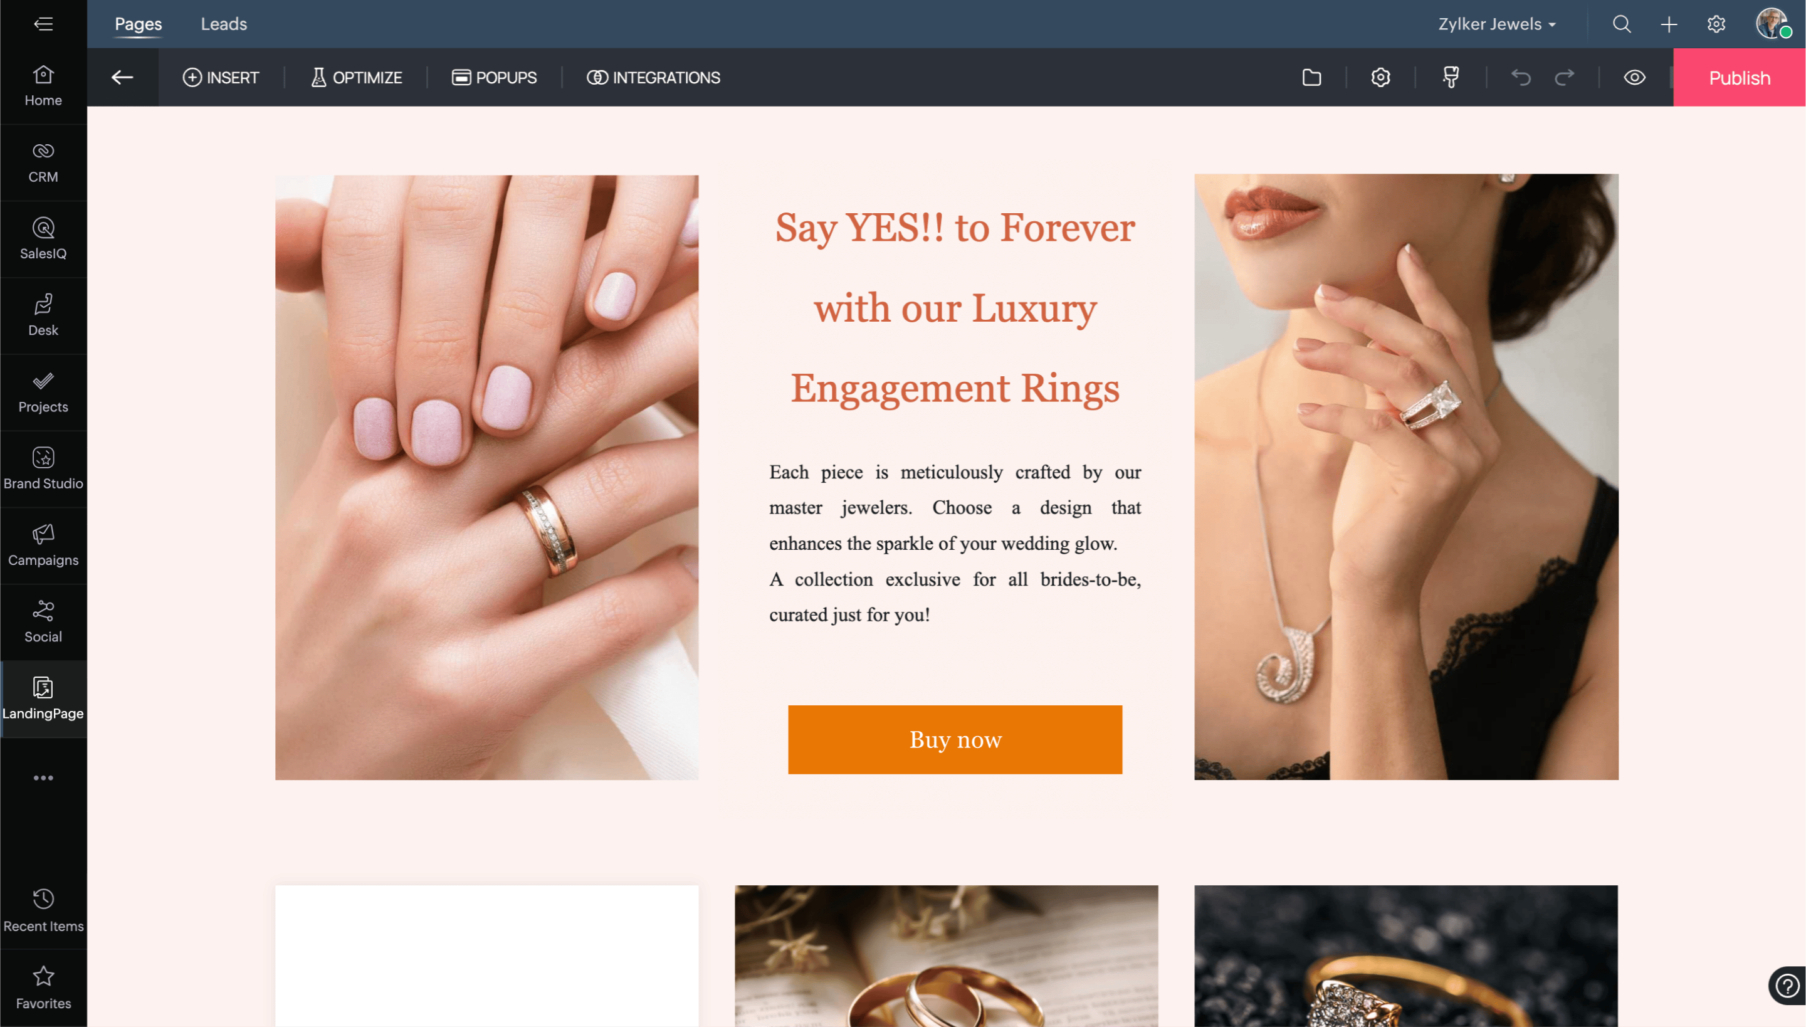The width and height of the screenshot is (1806, 1027).
Task: Switch to the Leads tab
Action: click(x=224, y=24)
